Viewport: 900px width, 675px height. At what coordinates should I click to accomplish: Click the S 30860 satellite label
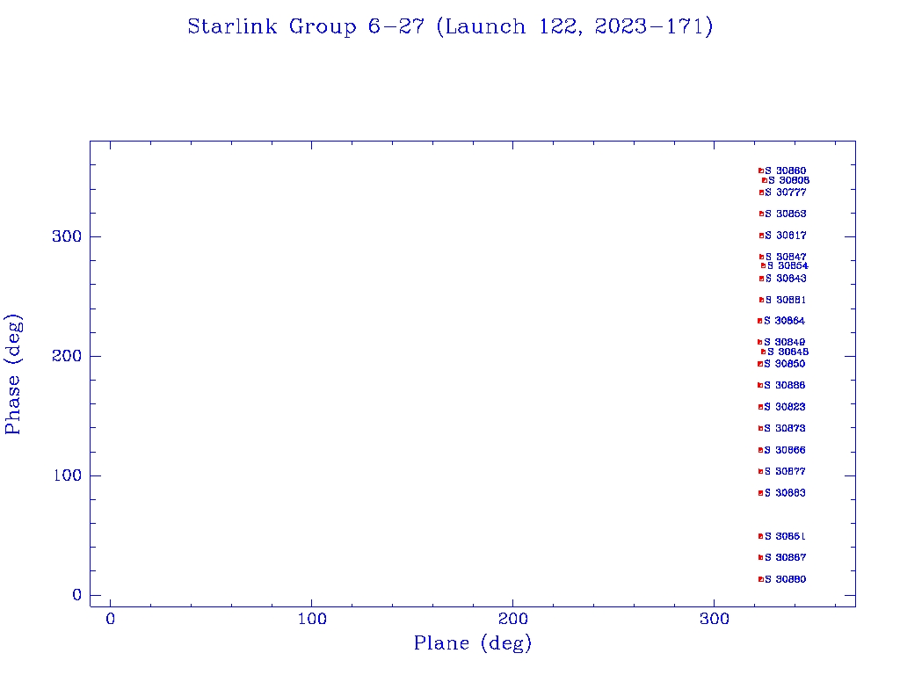coord(785,171)
